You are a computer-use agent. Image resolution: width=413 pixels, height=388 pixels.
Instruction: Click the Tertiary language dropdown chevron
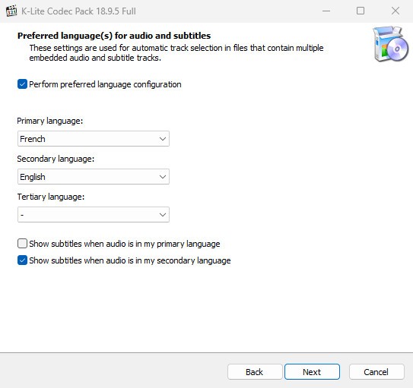pyautogui.click(x=163, y=215)
